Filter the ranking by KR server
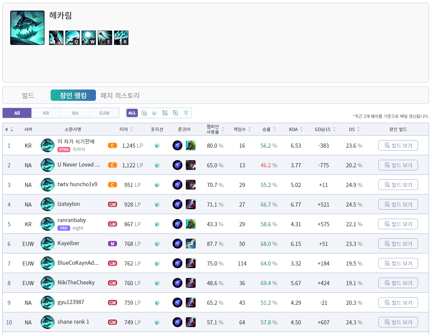The width and height of the screenshot is (432, 335). pyautogui.click(x=46, y=113)
